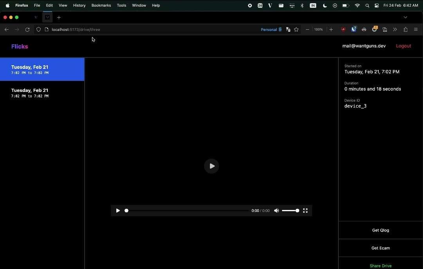Screen dimensions: 423x269
Task: Open the container tabs icon beside the star
Action: pyautogui.click(x=288, y=29)
